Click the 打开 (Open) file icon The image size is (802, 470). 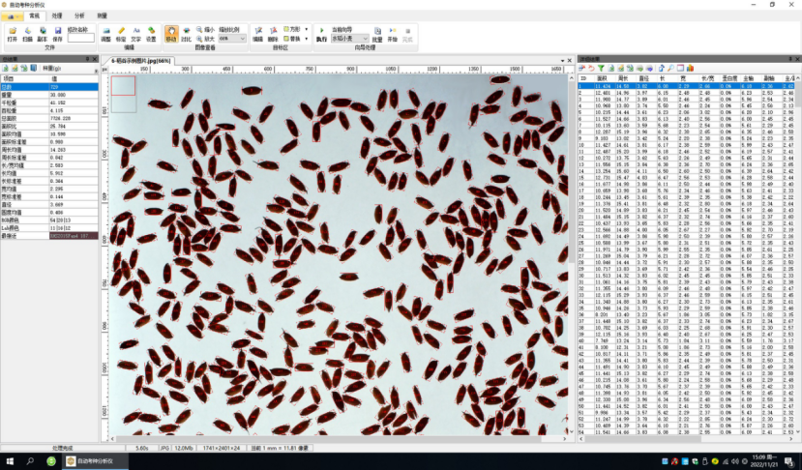tap(13, 34)
